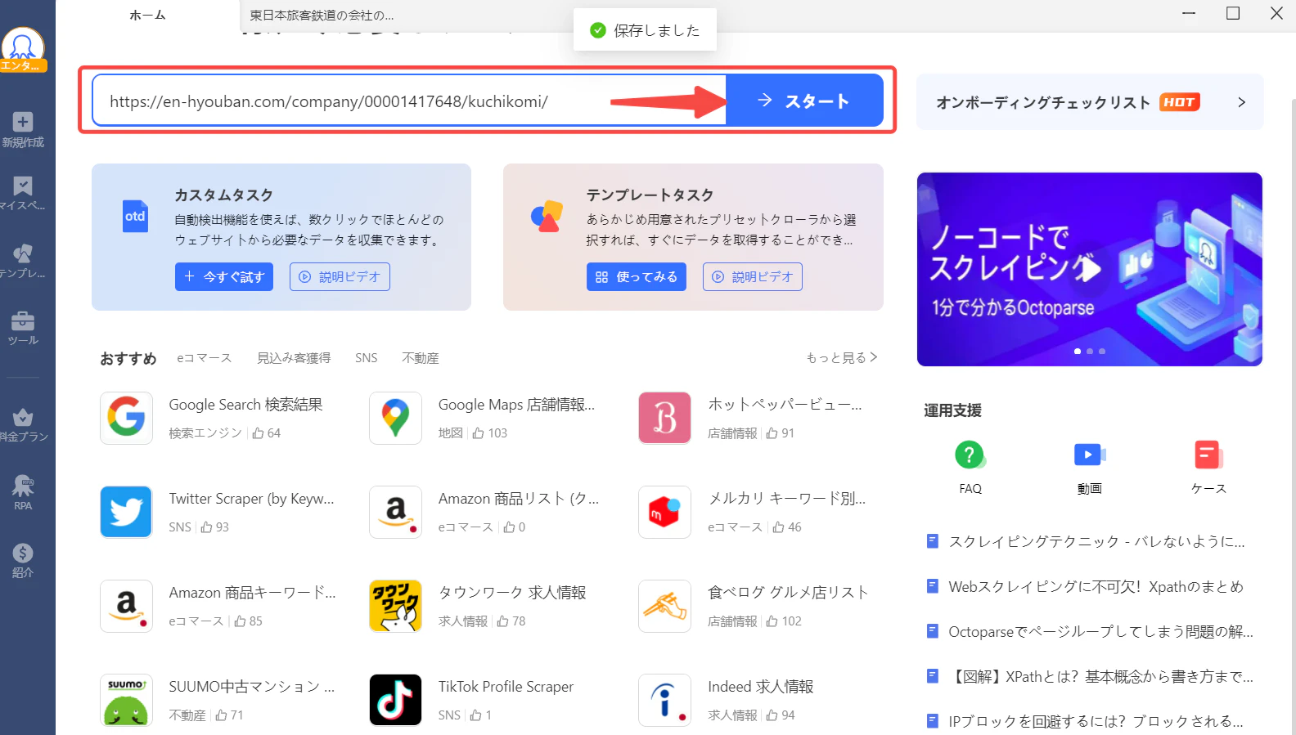The width and height of the screenshot is (1296, 735).
Task: Open custom task 説明ビデオ button
Action: tap(340, 276)
